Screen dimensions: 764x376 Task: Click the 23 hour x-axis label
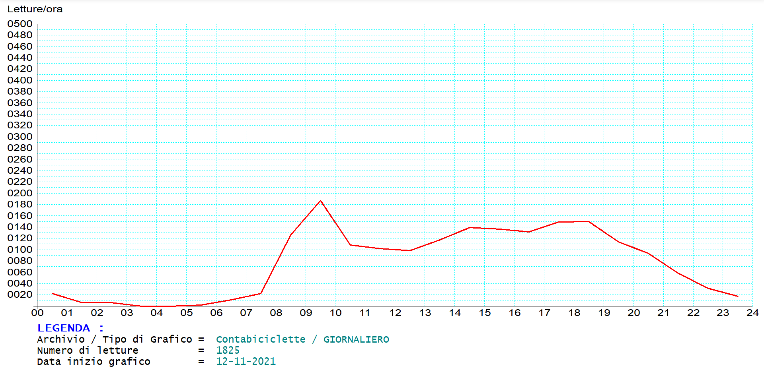[723, 313]
